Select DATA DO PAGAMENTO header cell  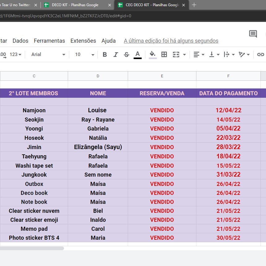[228, 93]
